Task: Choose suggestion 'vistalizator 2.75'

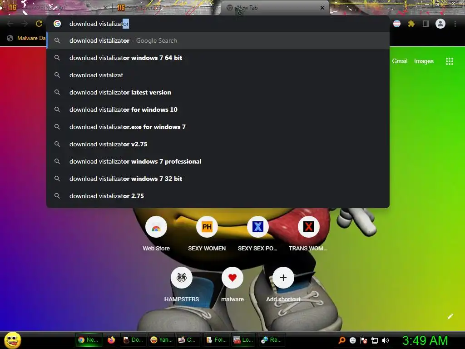Action: pyautogui.click(x=218, y=196)
